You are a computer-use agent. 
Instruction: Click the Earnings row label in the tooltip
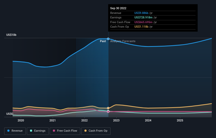(116, 17)
